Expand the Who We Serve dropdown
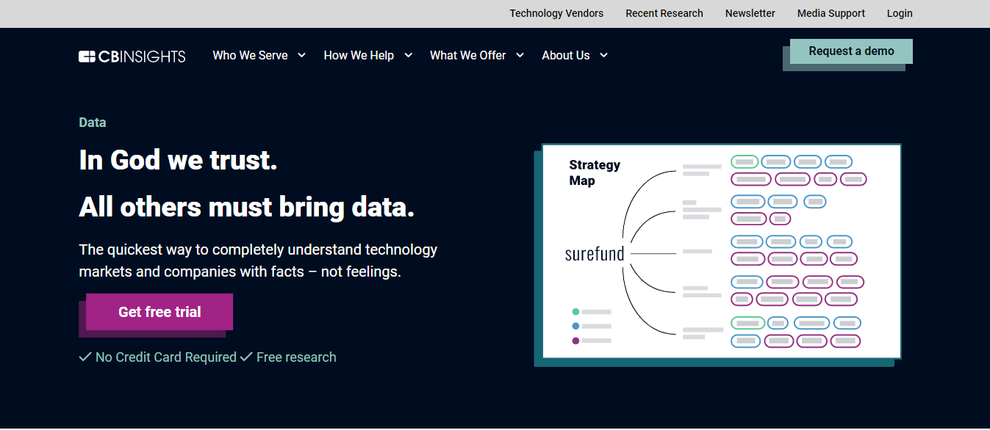 (x=251, y=55)
